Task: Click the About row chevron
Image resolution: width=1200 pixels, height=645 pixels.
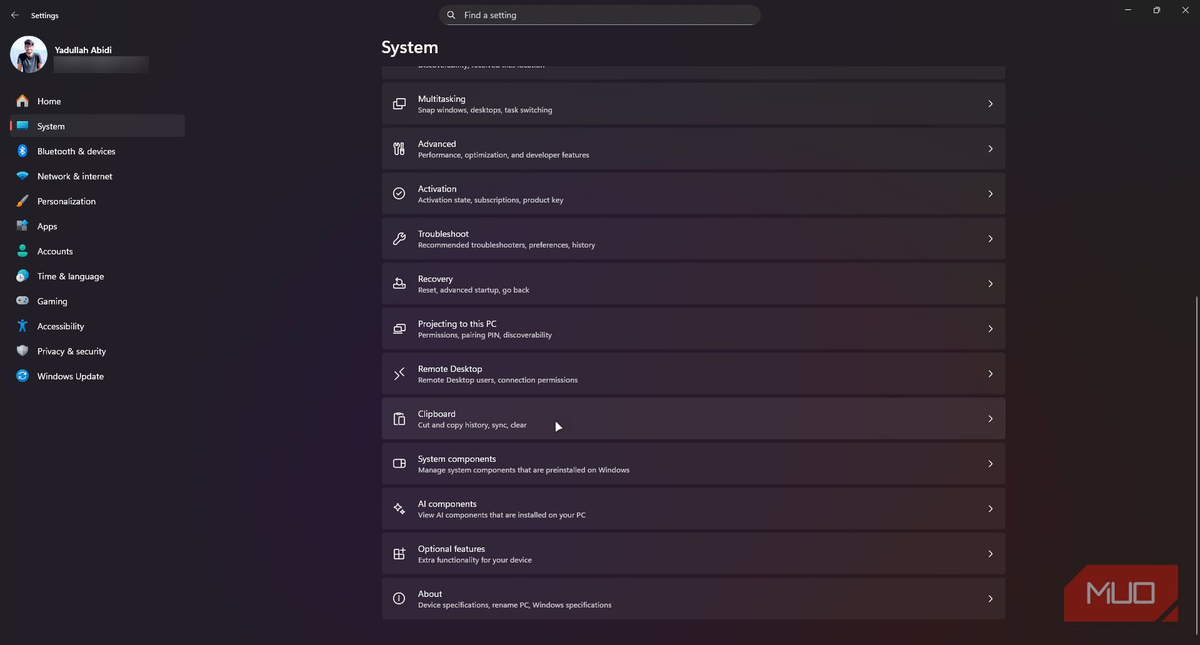Action: tap(991, 599)
